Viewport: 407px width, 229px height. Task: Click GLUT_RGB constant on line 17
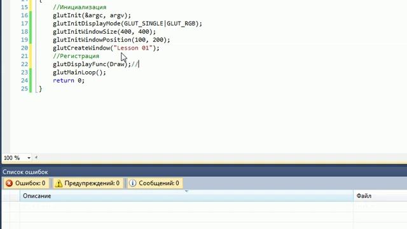click(181, 24)
